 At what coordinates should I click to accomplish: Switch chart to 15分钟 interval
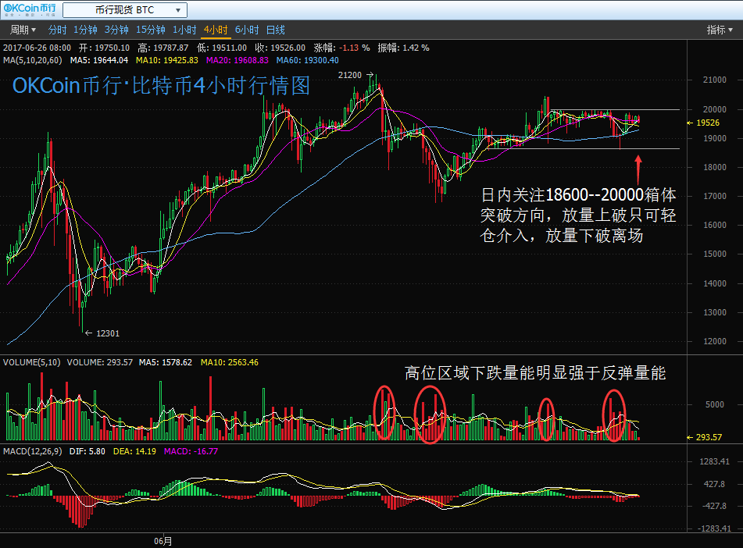pyautogui.click(x=150, y=30)
